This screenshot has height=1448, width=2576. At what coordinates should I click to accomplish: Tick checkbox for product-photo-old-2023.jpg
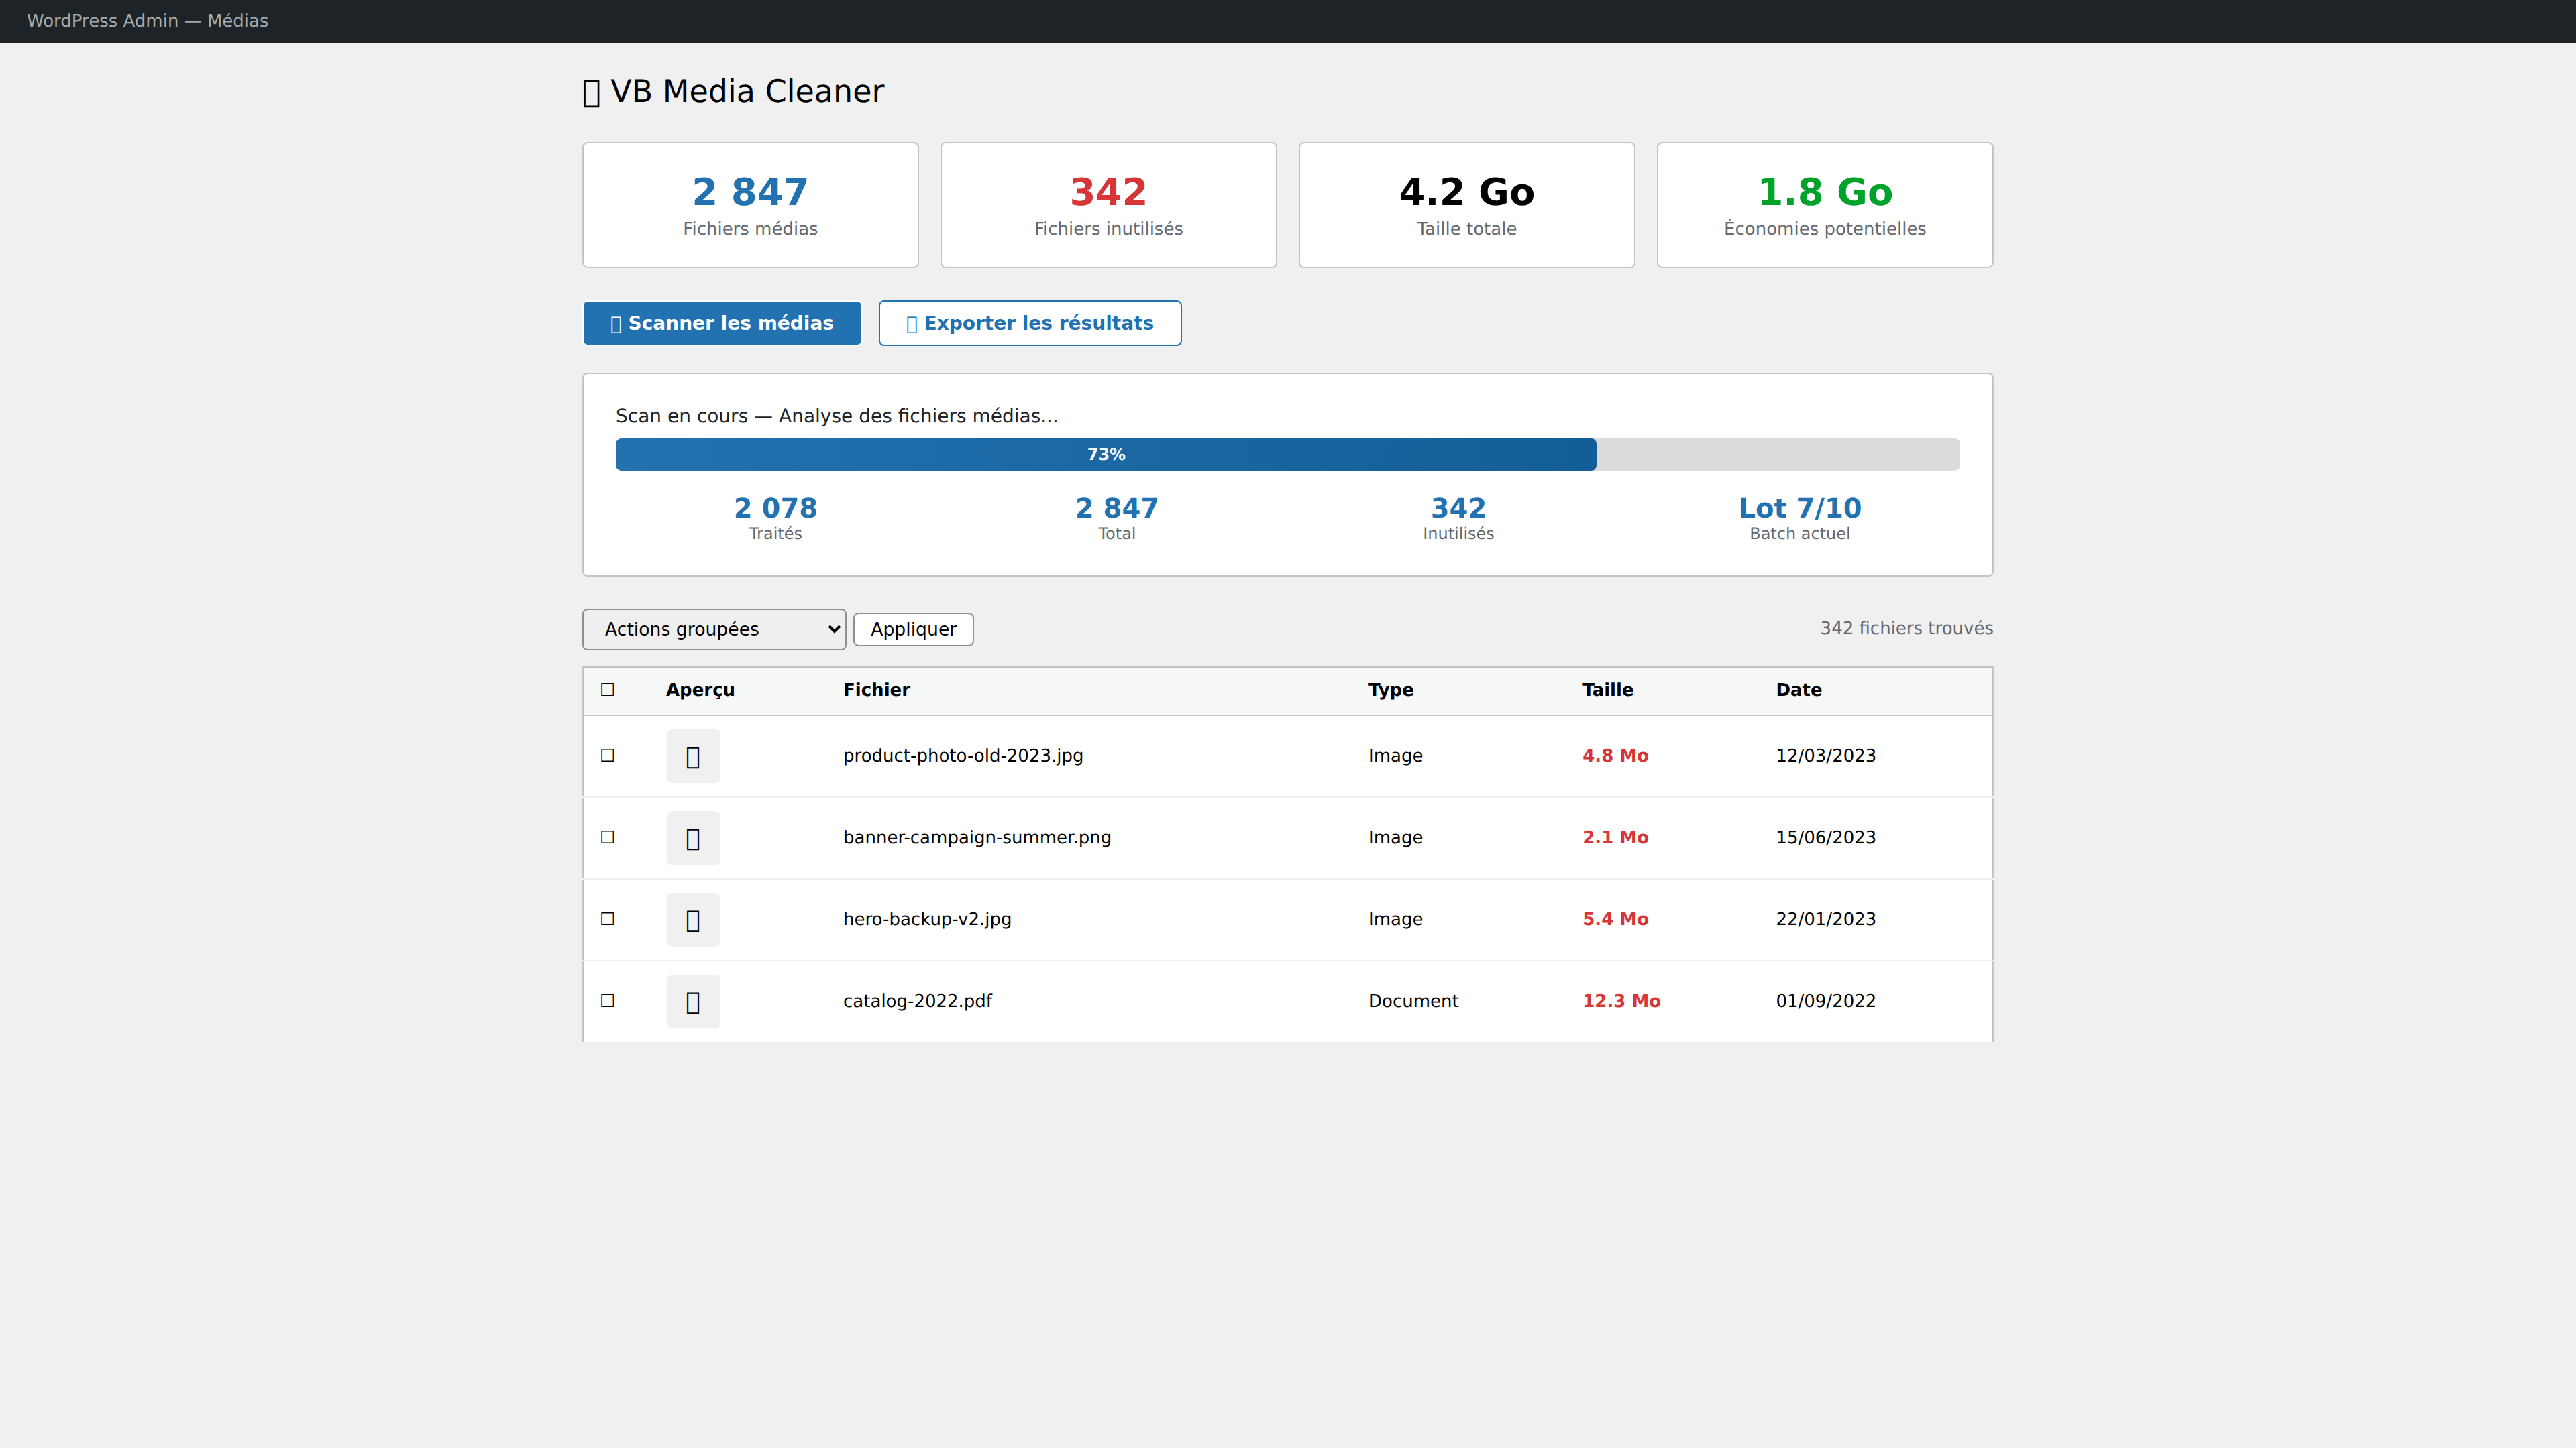607,756
